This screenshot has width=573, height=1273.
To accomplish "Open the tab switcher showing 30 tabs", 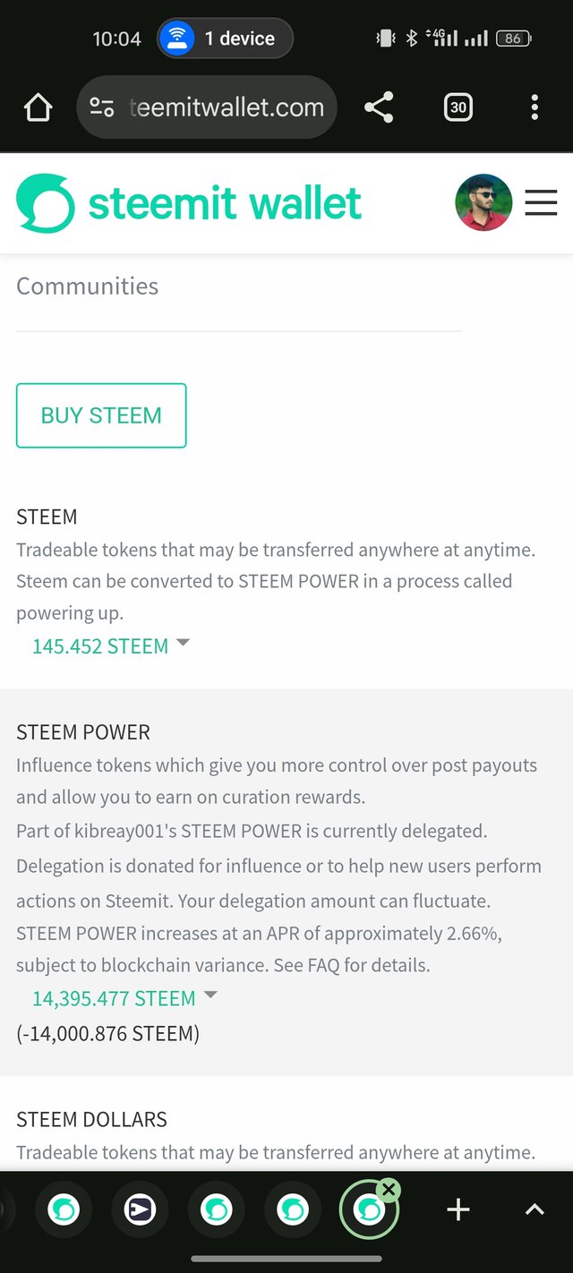I will pyautogui.click(x=458, y=108).
